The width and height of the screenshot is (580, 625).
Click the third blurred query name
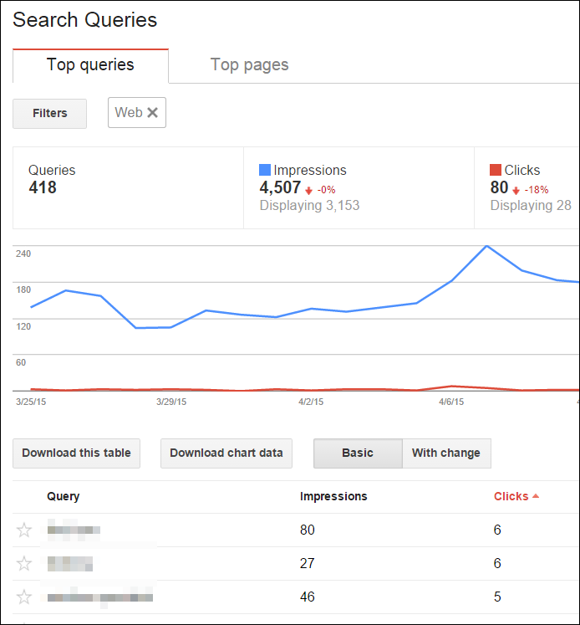click(100, 597)
